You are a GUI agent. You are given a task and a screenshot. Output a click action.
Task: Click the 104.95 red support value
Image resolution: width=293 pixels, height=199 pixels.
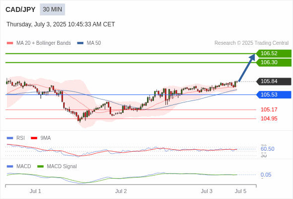269,118
